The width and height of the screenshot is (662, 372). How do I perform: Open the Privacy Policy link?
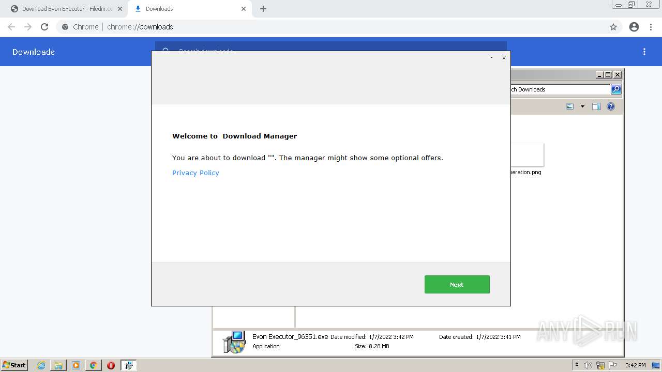coord(195,173)
